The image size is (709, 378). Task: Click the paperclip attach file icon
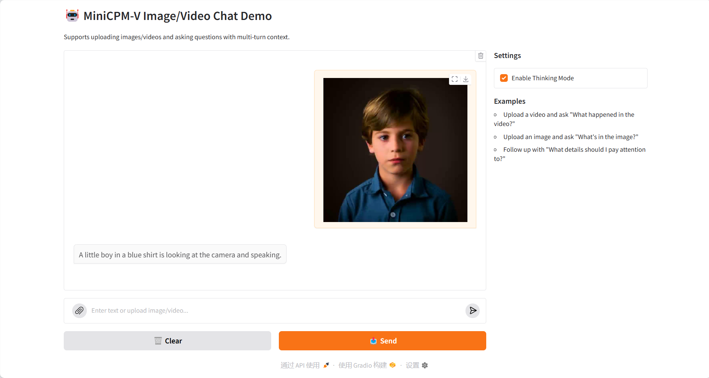80,310
